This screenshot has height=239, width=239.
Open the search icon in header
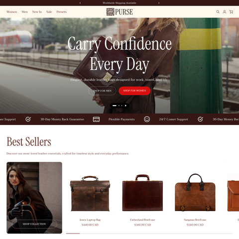(218, 12)
